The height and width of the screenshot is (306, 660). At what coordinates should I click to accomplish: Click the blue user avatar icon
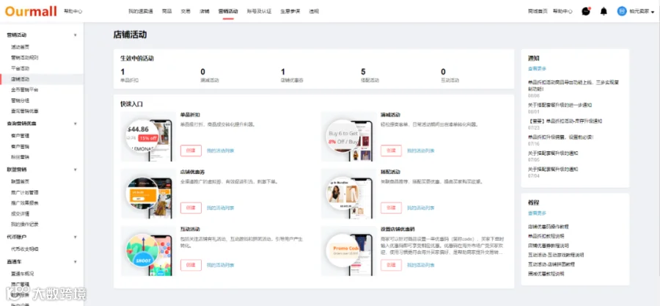(x=622, y=11)
